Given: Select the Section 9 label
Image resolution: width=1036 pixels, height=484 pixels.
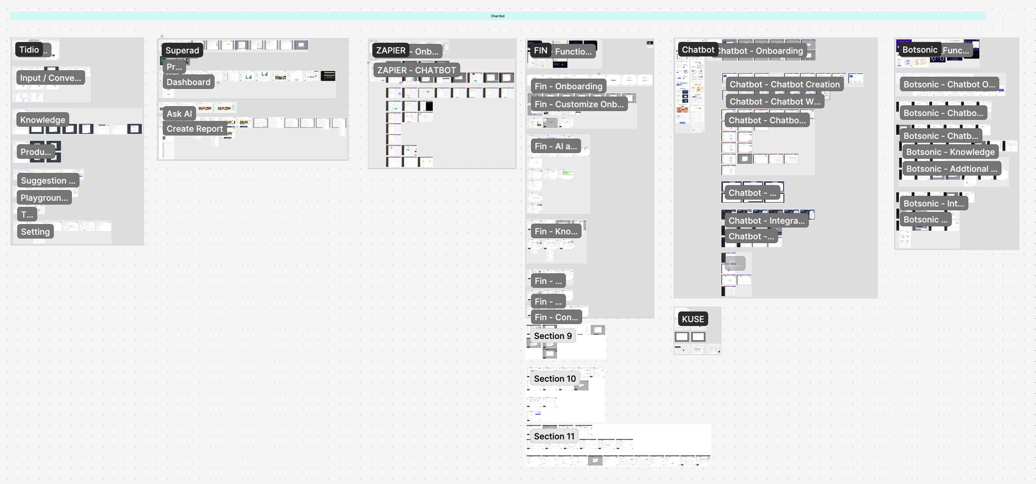Looking at the screenshot, I should click(x=552, y=336).
